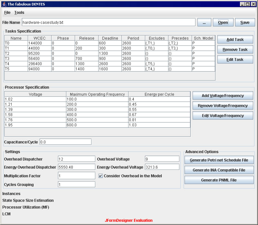
Task: Click the Excludes column header
Action: (157, 38)
